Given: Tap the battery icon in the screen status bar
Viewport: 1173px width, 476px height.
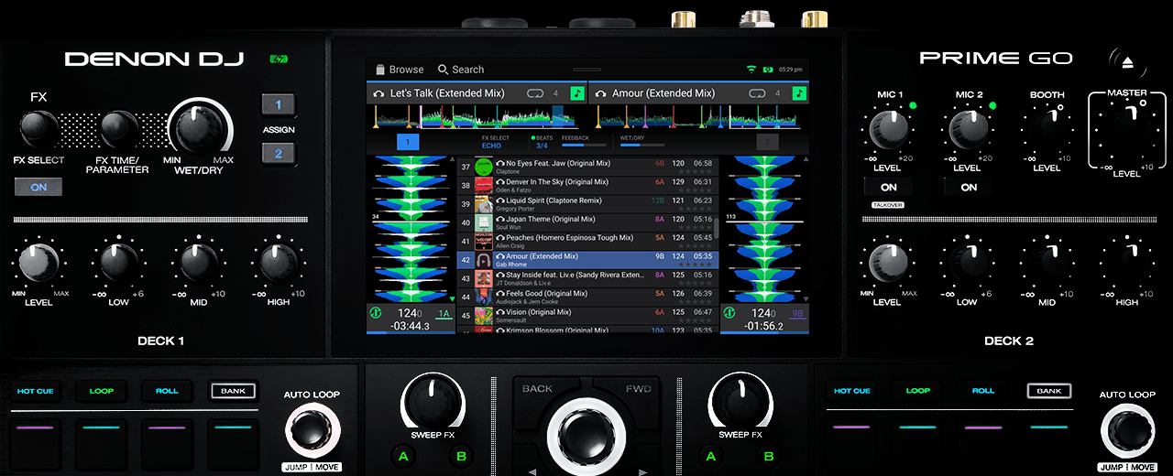Looking at the screenshot, I should [768, 70].
